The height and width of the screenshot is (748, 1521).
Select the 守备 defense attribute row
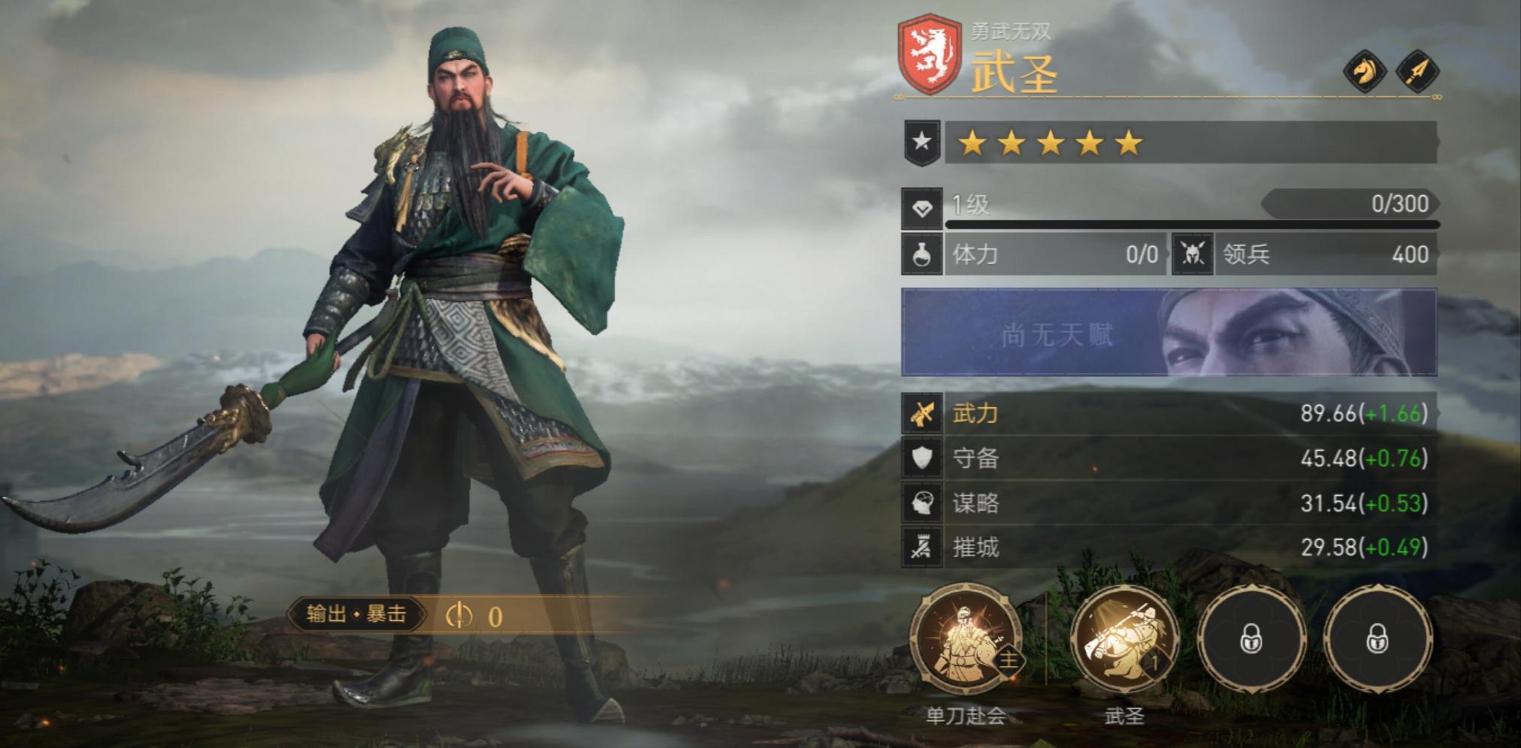[x=1169, y=458]
